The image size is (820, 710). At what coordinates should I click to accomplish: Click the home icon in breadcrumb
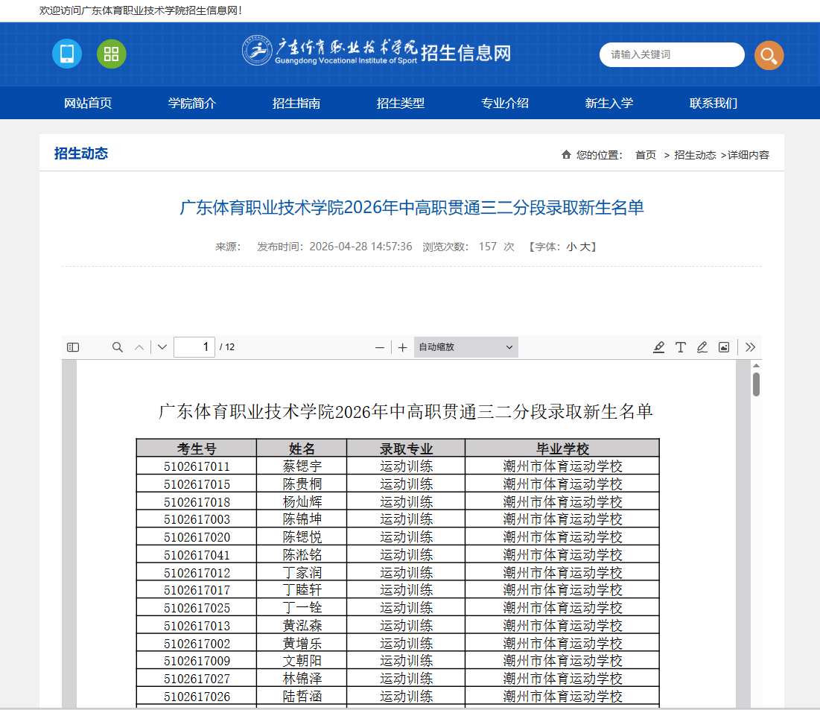[566, 154]
